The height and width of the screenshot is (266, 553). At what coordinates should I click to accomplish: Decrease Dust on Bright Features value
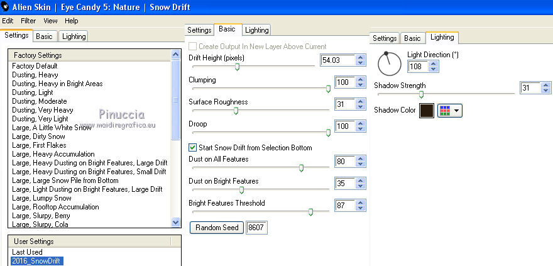pyautogui.click(x=360, y=187)
